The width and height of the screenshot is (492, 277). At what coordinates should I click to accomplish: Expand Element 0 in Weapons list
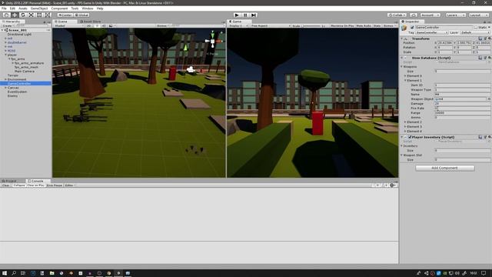click(405, 75)
